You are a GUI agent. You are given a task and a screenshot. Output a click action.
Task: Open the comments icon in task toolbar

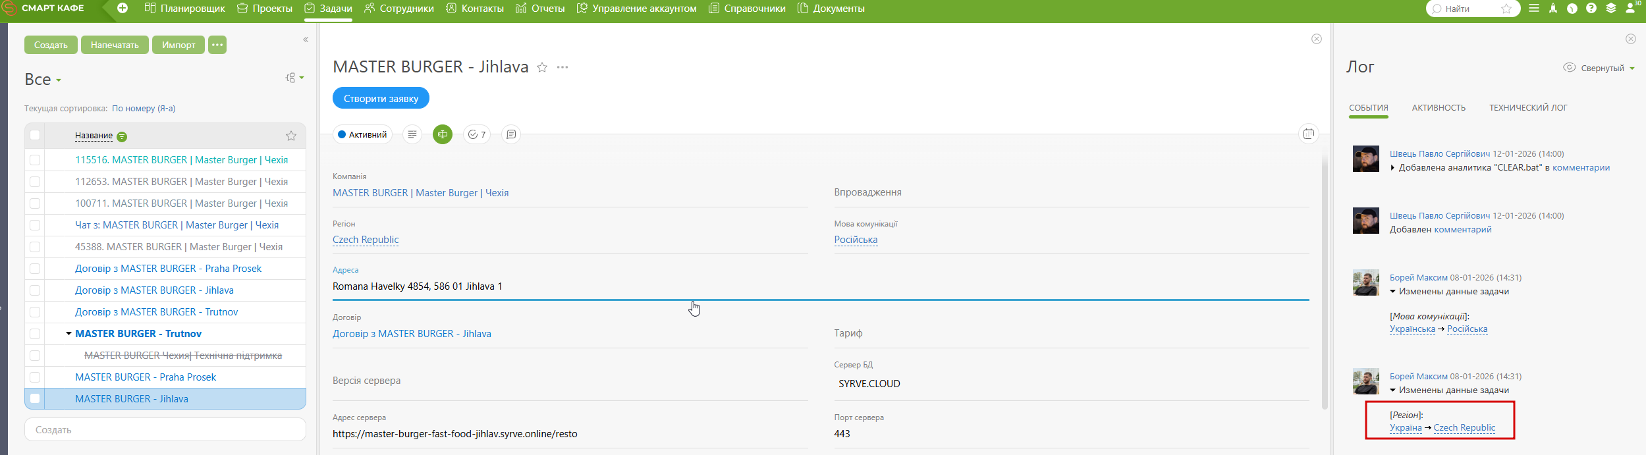511,134
